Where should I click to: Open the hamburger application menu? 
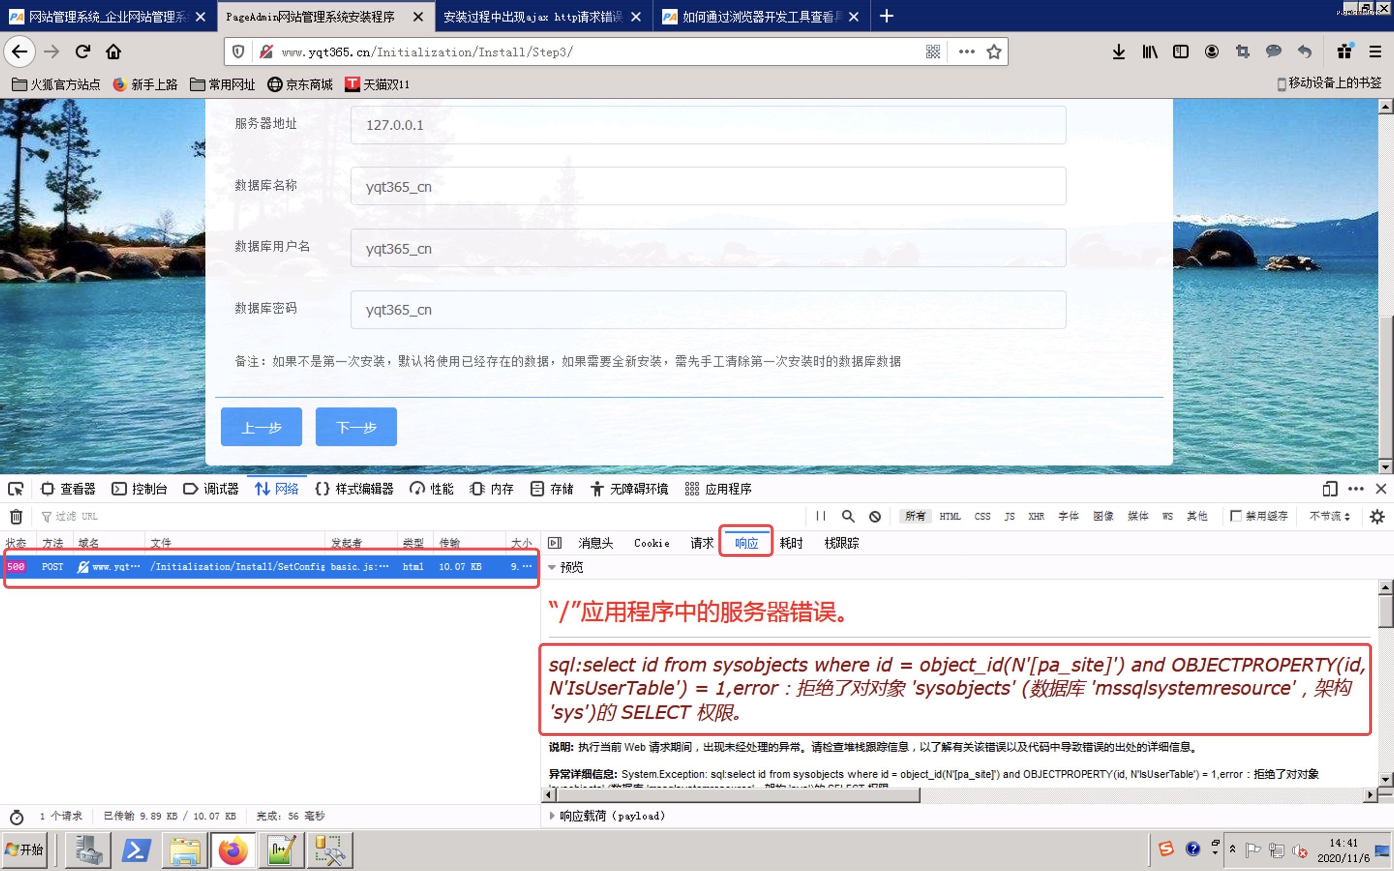pyautogui.click(x=1375, y=52)
